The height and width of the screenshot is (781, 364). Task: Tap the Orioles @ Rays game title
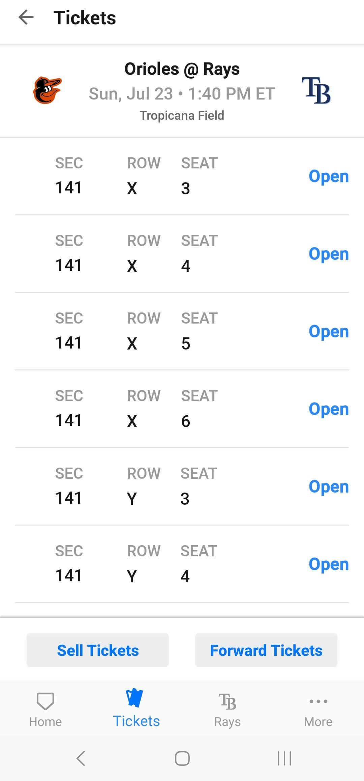[x=182, y=69]
